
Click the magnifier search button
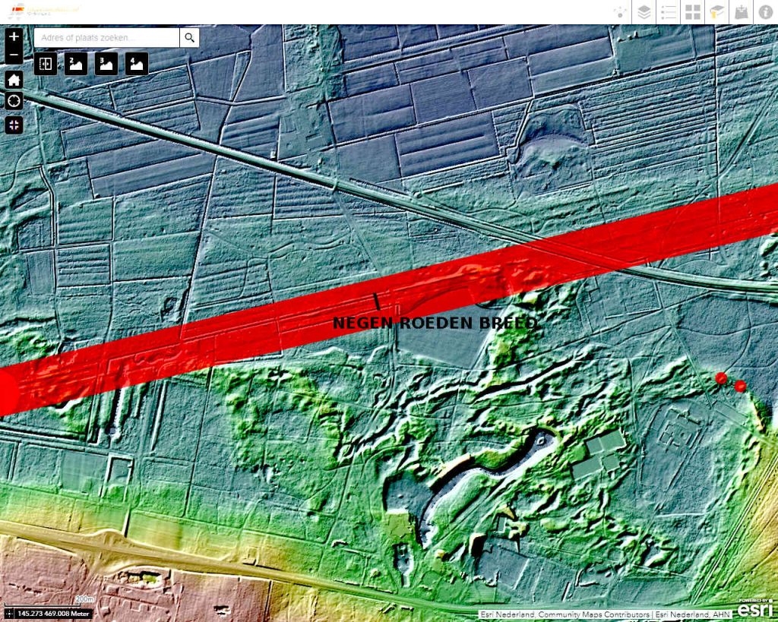(x=189, y=37)
